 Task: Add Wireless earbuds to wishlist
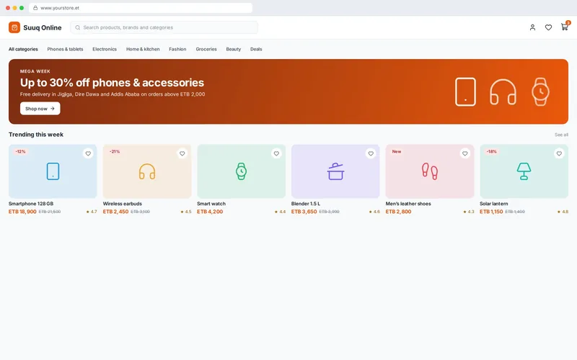[182, 153]
